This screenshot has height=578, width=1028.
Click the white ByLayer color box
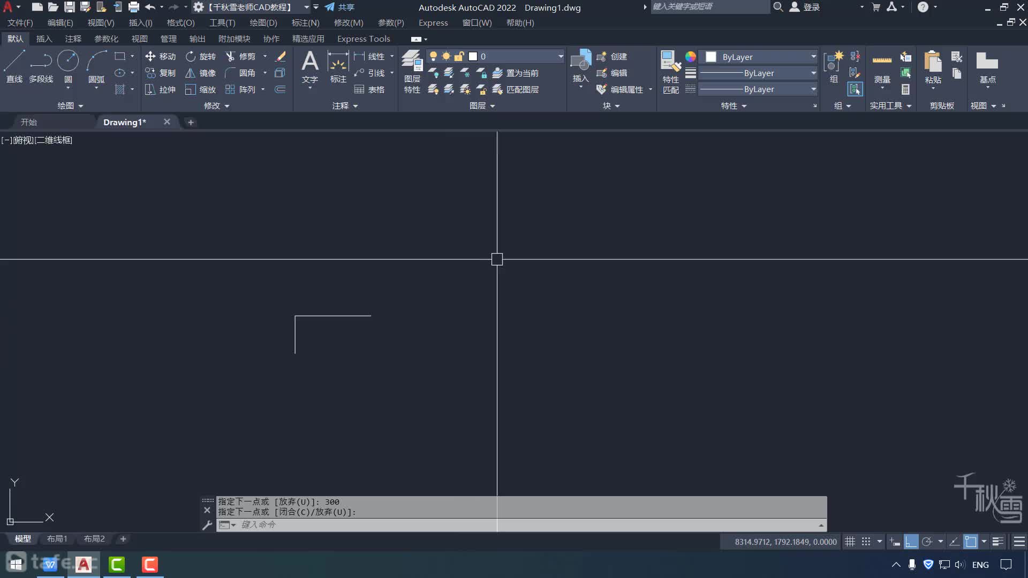(x=711, y=57)
